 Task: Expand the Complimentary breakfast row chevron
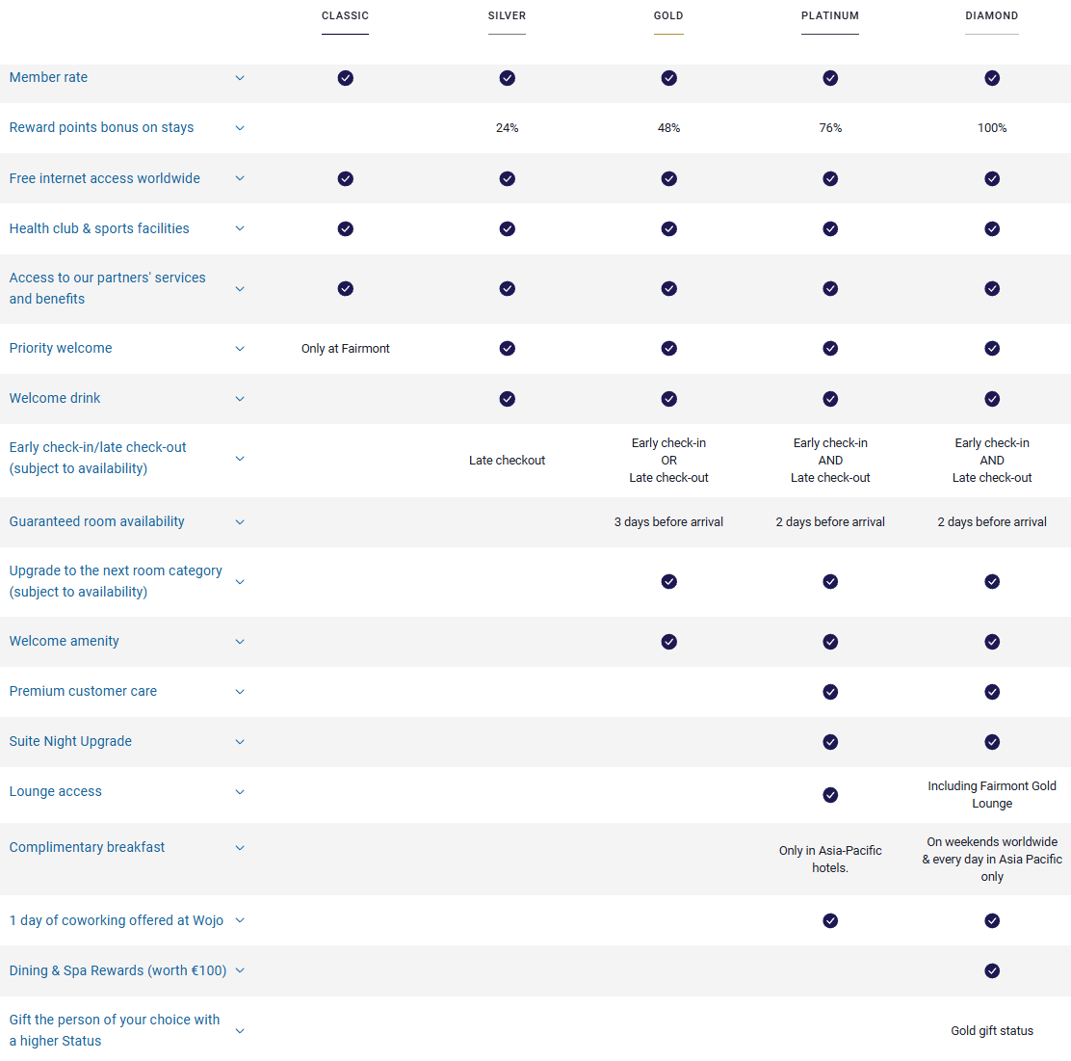coord(240,848)
